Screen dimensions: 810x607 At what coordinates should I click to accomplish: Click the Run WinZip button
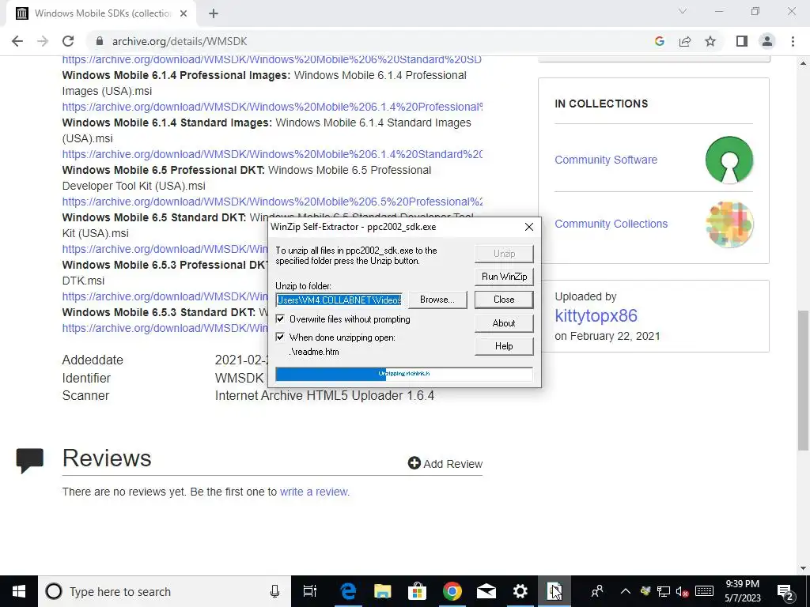click(504, 277)
